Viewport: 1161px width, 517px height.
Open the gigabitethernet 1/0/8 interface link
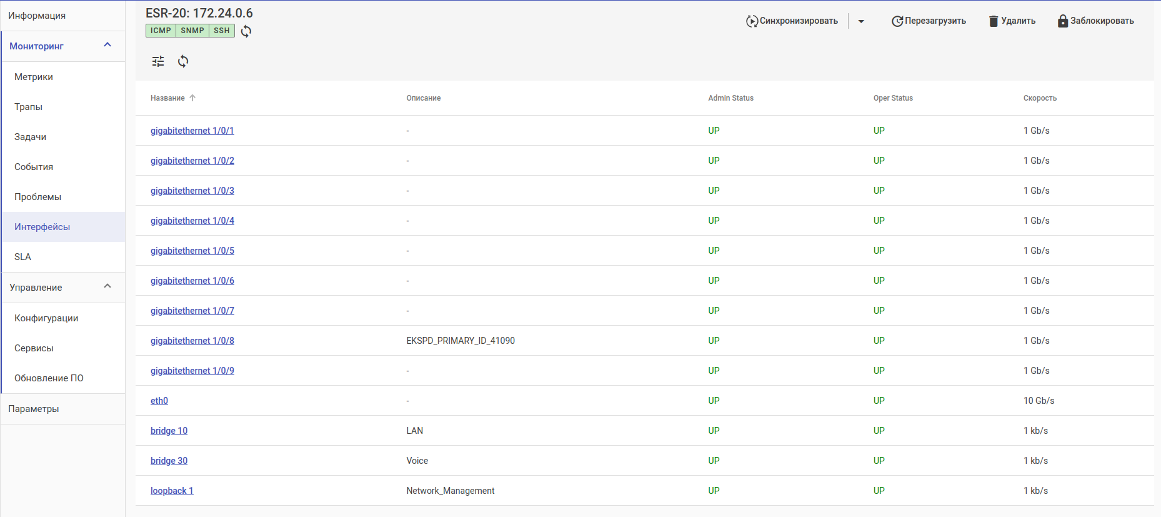point(192,341)
